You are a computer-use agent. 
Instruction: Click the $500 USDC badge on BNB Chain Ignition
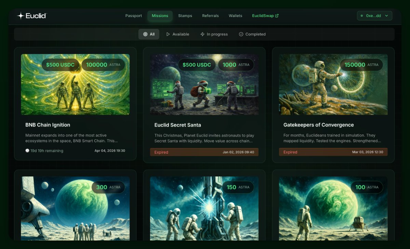tap(60, 65)
